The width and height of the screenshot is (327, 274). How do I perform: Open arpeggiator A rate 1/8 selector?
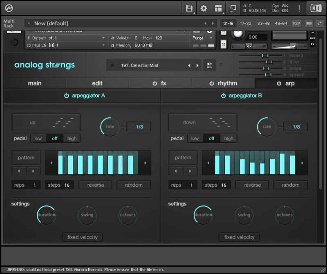[x=139, y=127]
